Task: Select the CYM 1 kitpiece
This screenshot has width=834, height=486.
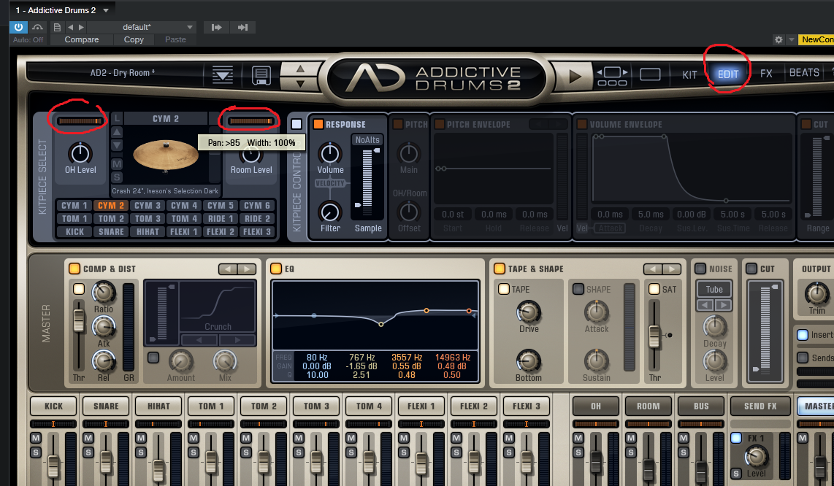Action: 74,205
